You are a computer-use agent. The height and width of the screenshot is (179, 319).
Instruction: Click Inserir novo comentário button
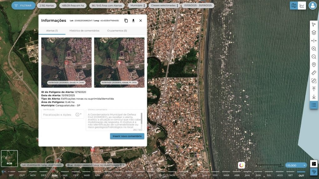(127, 136)
